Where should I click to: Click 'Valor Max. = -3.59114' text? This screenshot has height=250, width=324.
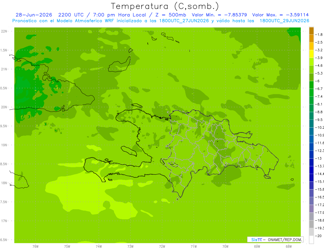point(281,15)
